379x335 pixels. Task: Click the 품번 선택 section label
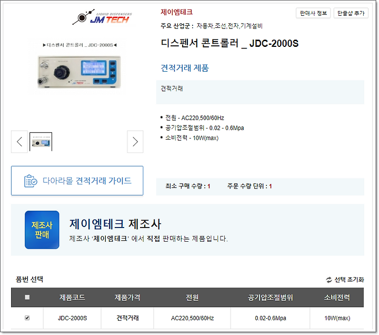(29, 279)
